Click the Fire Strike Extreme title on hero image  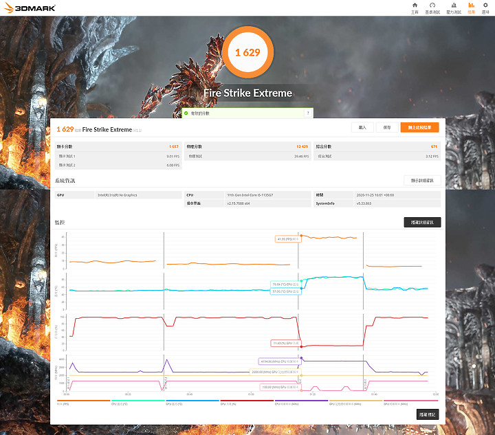tap(247, 93)
